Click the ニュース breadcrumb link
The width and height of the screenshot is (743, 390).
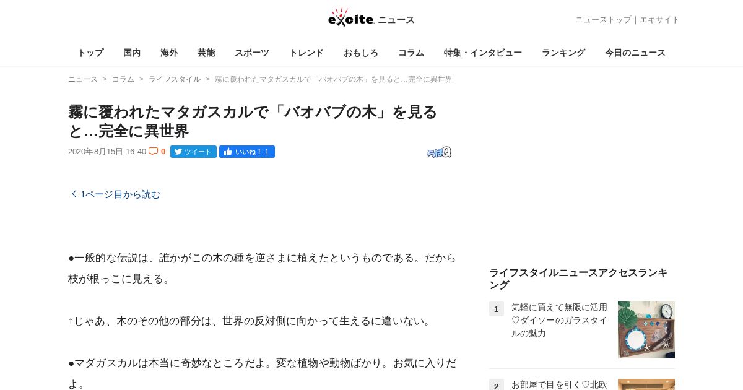pos(83,79)
